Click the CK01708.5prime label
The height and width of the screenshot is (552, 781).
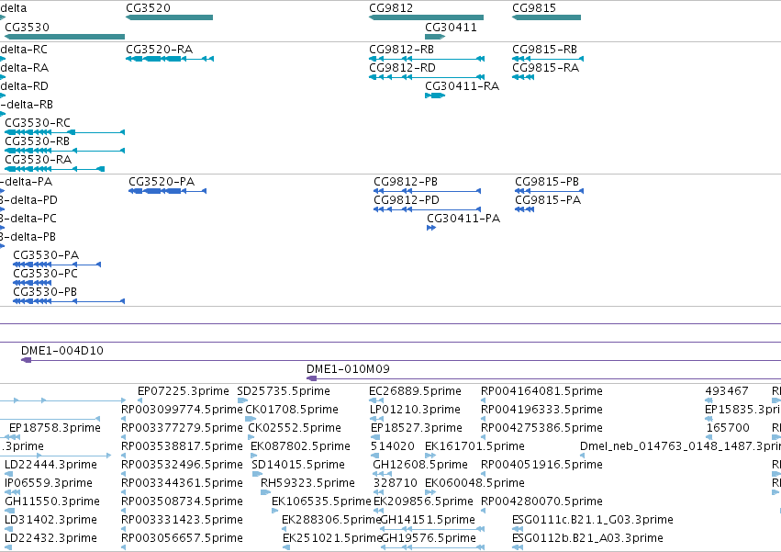(292, 410)
